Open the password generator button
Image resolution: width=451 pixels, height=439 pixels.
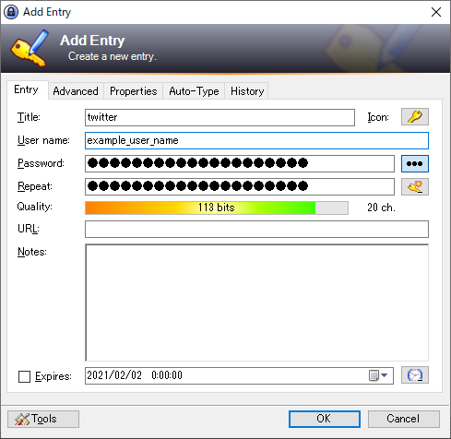[415, 186]
